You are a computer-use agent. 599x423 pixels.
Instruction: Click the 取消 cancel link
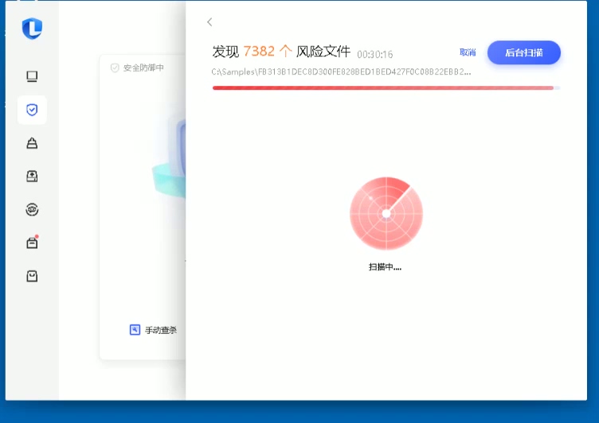(468, 52)
